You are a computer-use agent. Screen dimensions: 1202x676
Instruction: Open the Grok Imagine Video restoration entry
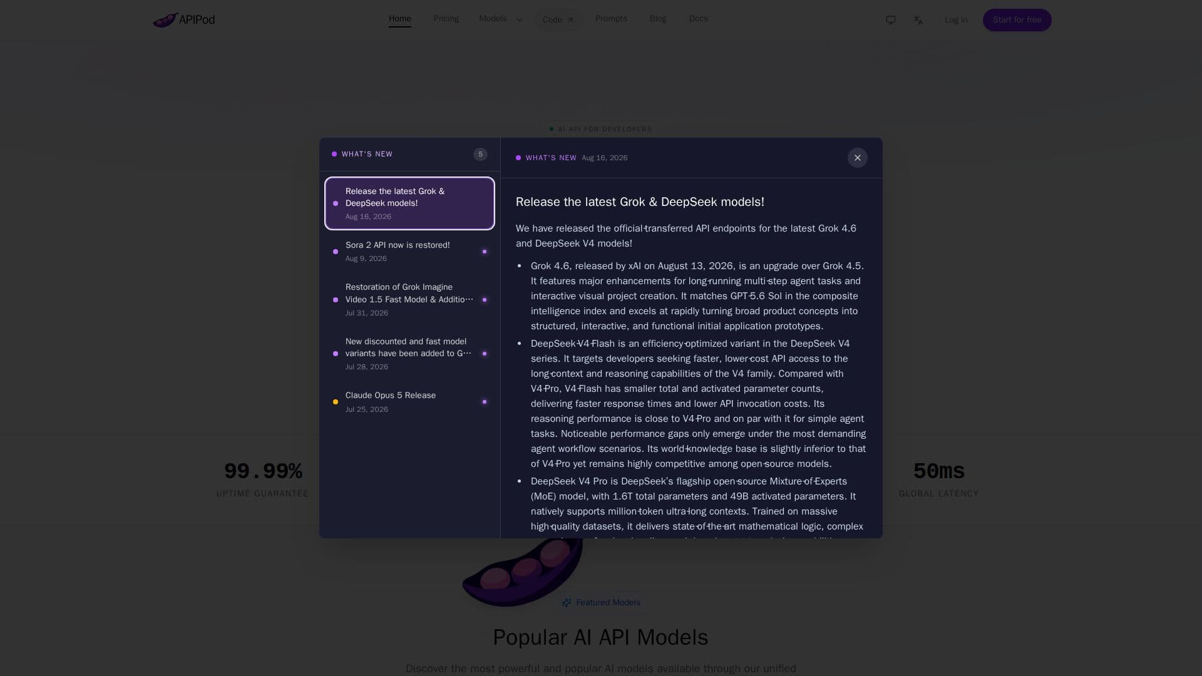(409, 300)
